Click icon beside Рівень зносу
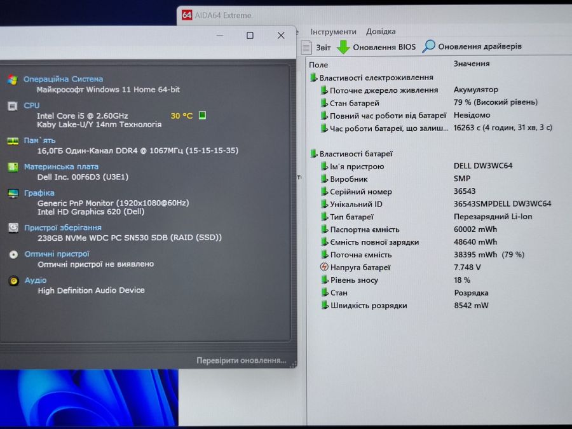 click(x=324, y=280)
